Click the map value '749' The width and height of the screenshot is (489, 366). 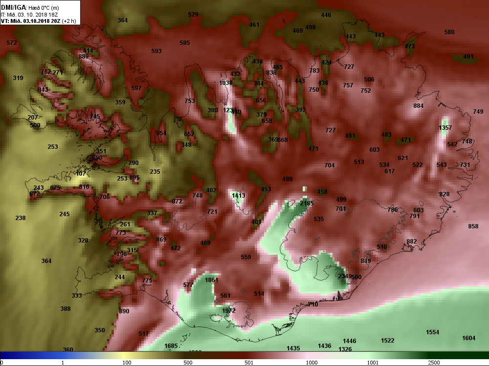[x=478, y=112]
